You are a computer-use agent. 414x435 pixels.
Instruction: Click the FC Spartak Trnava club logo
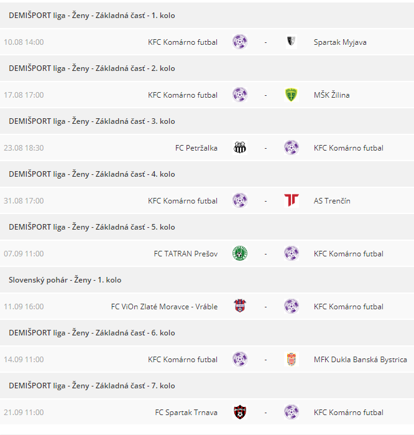pyautogui.click(x=240, y=413)
